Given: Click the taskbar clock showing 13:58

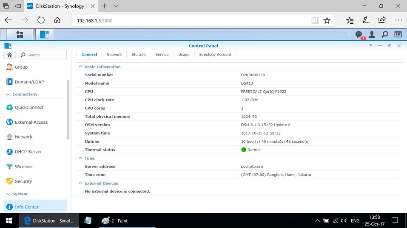Looking at the screenshot, I should click(375, 220).
